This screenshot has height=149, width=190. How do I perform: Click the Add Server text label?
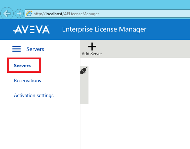[x=92, y=54]
